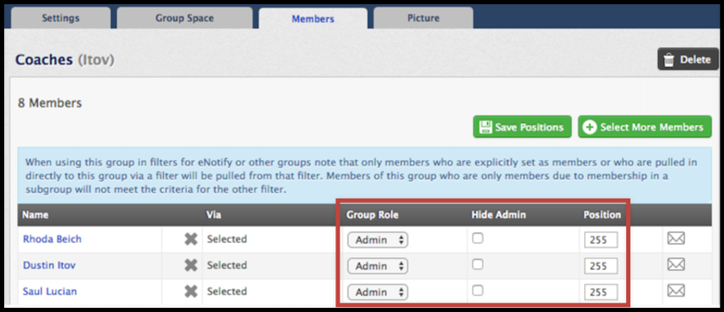Click Position field for Dustin Itov

tap(601, 267)
